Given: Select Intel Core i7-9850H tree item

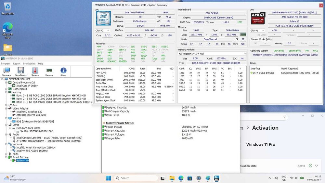Looking at the screenshot, I should tap(27, 85).
